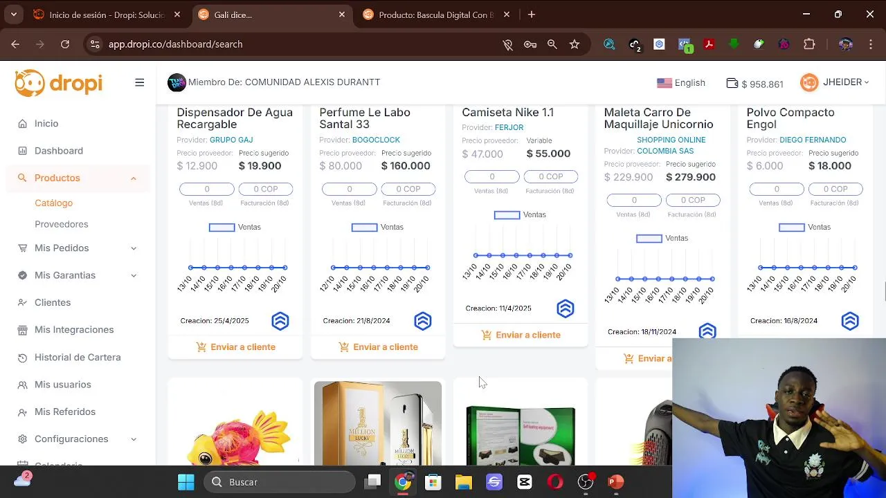This screenshot has height=498, width=886.
Task: Send Dispensador De Agua to client
Action: (235, 347)
